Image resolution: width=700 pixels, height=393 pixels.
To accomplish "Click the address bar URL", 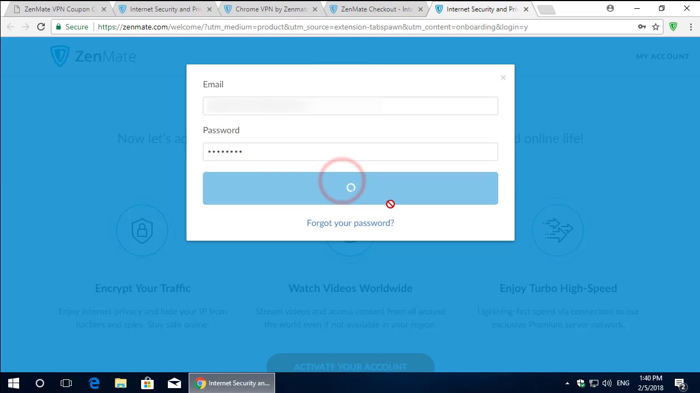I will point(313,27).
